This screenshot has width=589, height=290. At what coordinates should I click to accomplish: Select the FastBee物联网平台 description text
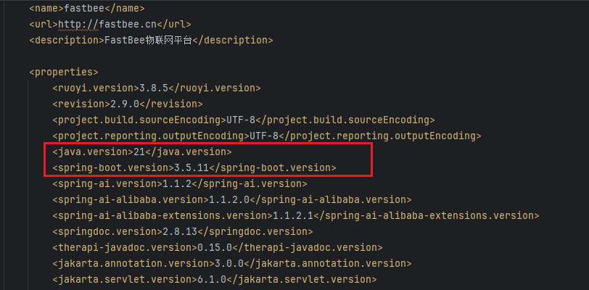click(x=149, y=40)
